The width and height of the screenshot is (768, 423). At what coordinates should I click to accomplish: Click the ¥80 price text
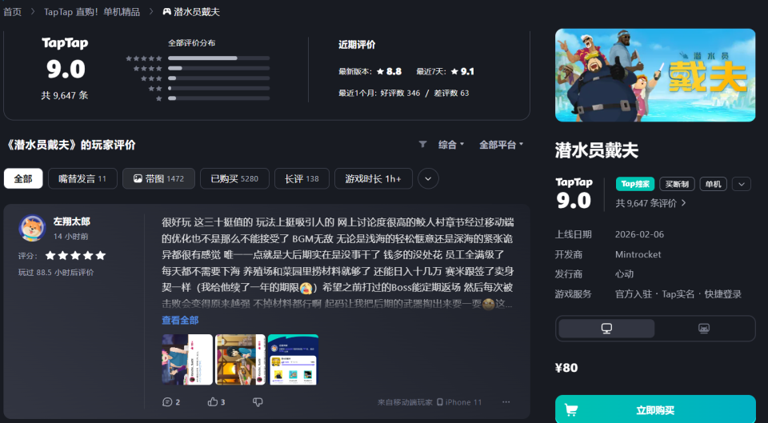click(x=566, y=368)
